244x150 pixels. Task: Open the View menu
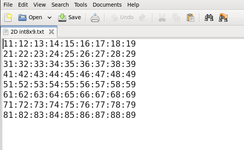40,5
